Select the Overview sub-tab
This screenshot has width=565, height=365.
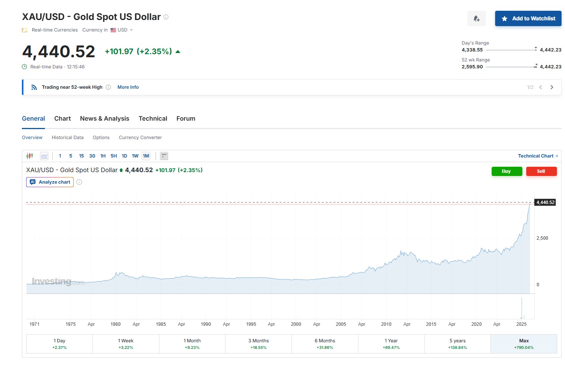click(32, 138)
